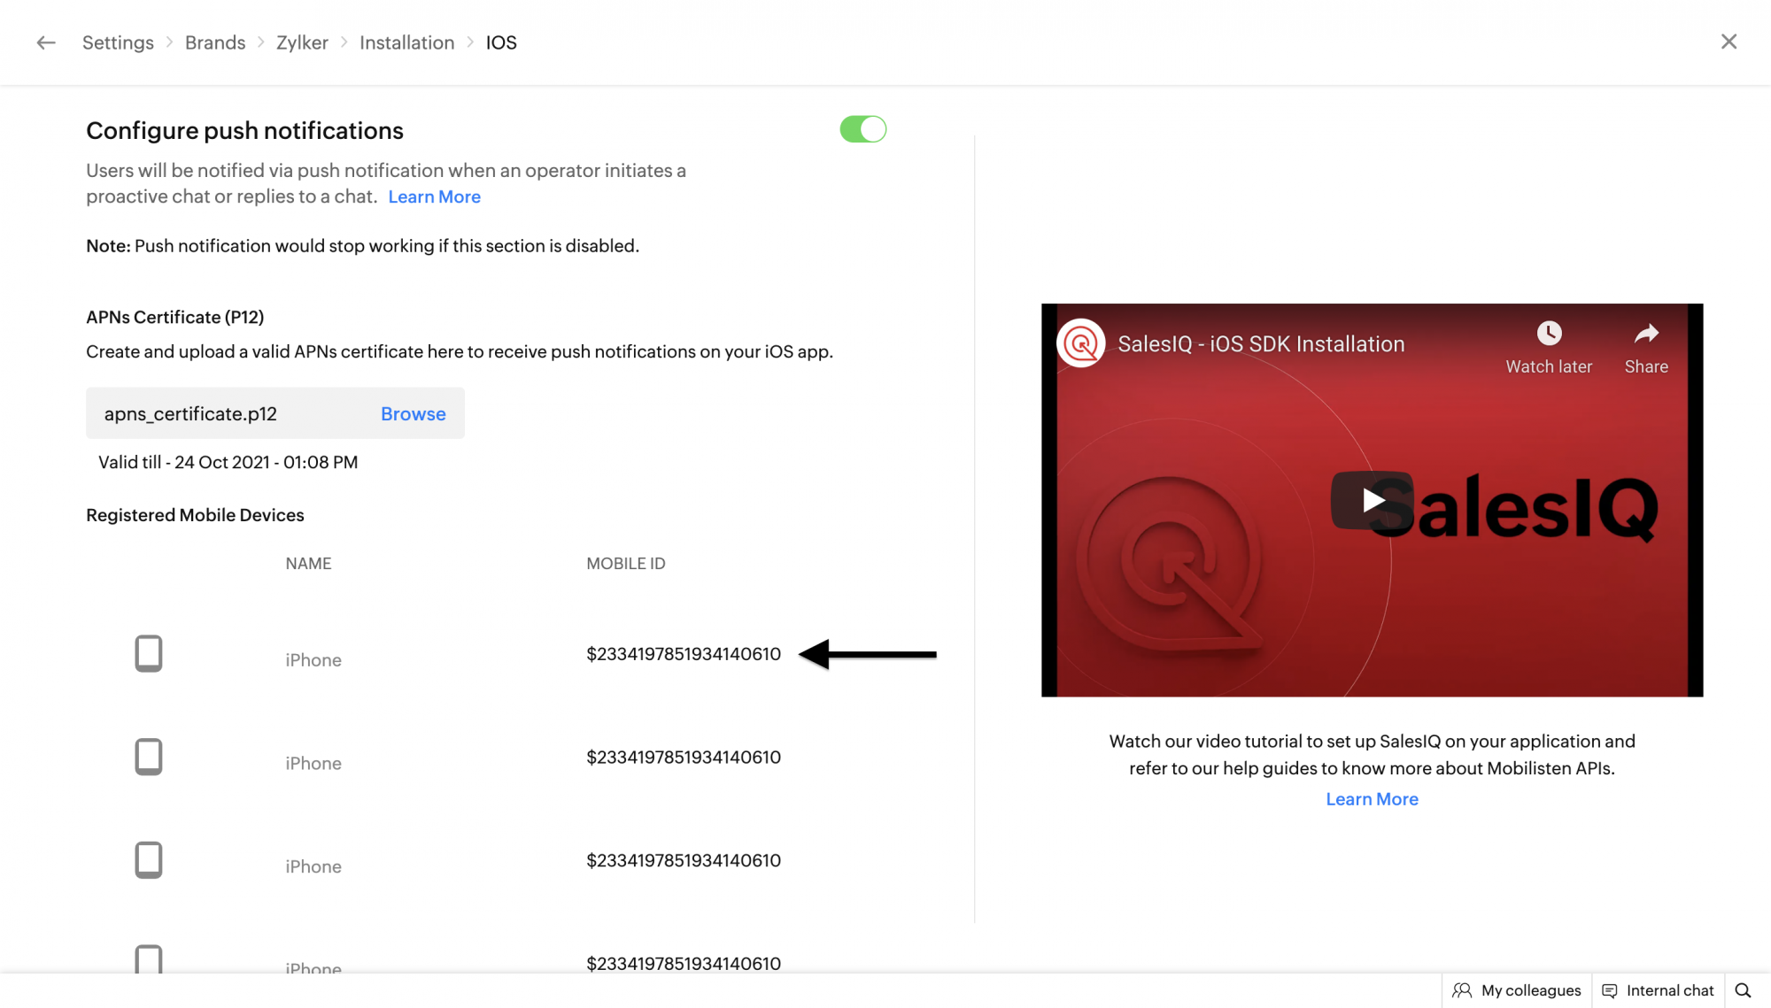Open My colleagues panel
Image resolution: width=1771 pixels, height=1008 pixels.
click(1518, 990)
